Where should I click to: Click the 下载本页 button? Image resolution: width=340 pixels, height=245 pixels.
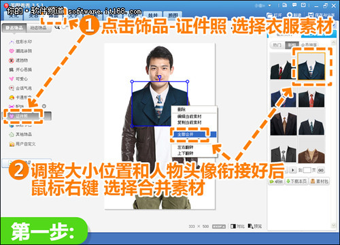point(296,181)
